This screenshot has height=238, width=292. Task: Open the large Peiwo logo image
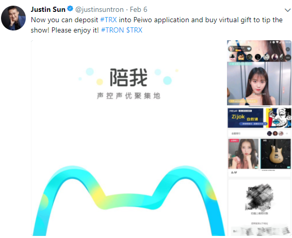128,138
